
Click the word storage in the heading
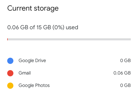pos(46,9)
